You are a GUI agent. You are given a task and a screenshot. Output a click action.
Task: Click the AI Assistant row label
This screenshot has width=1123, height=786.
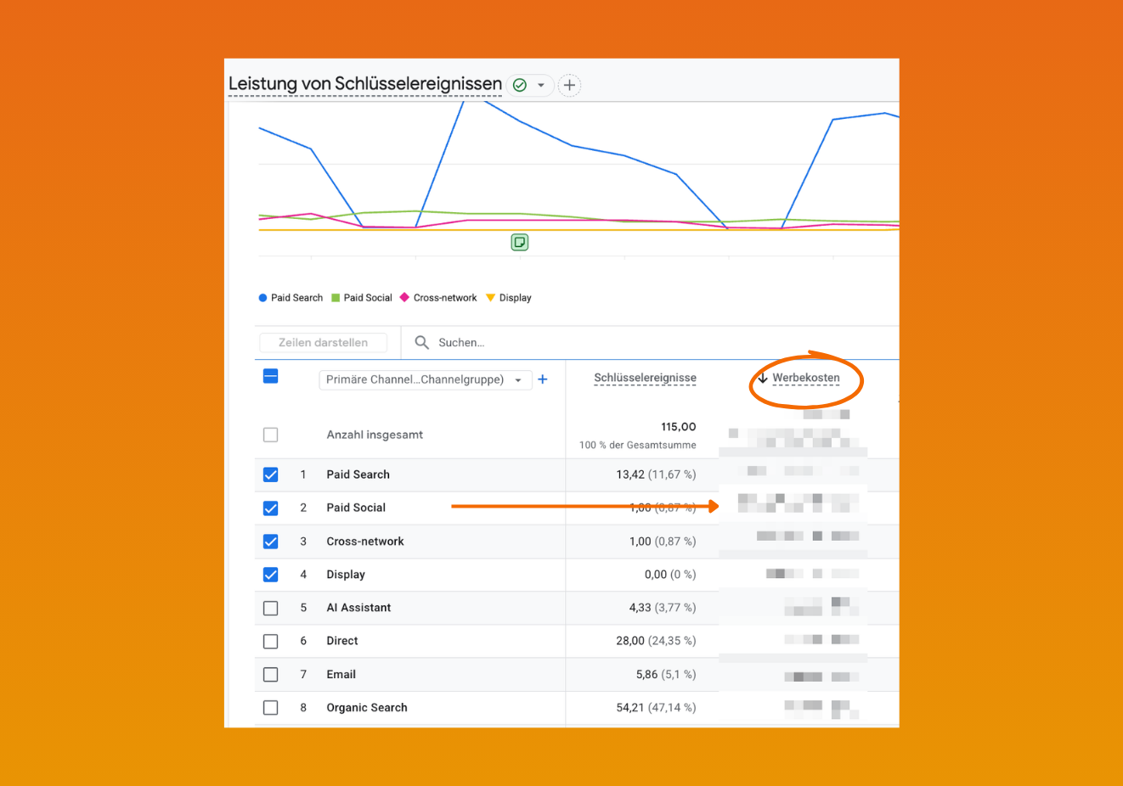359,608
